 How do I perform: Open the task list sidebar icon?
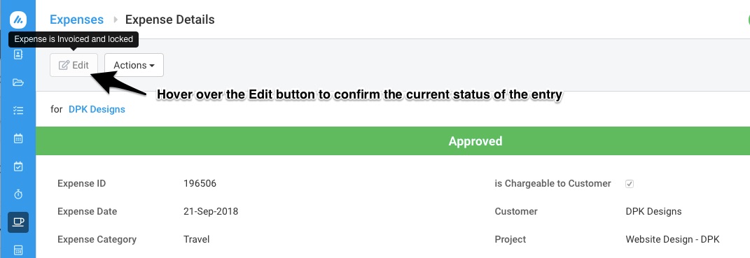pos(18,110)
